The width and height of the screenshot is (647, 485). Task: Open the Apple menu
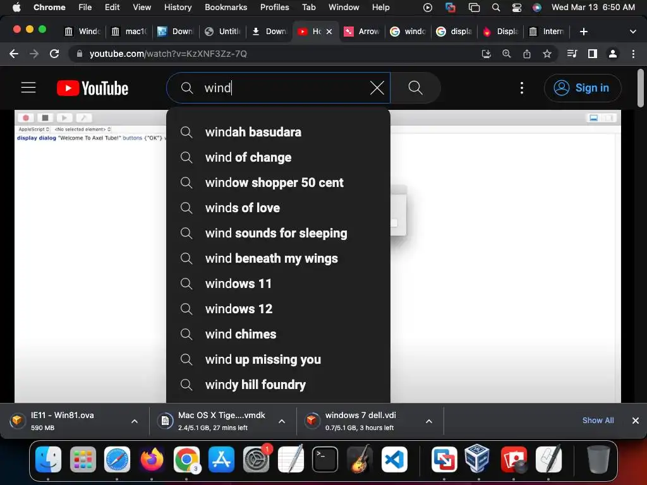pos(16,7)
